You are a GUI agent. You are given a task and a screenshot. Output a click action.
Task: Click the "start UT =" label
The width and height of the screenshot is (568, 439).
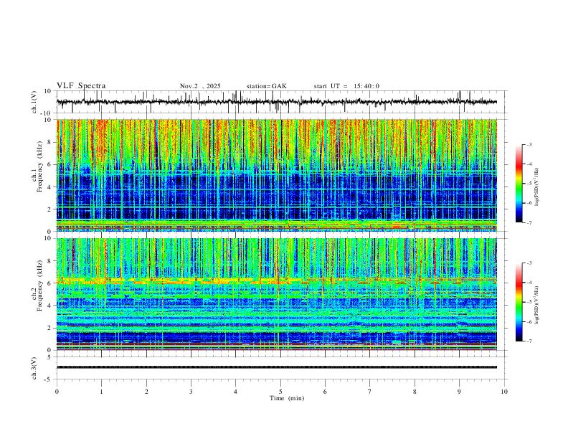point(331,86)
